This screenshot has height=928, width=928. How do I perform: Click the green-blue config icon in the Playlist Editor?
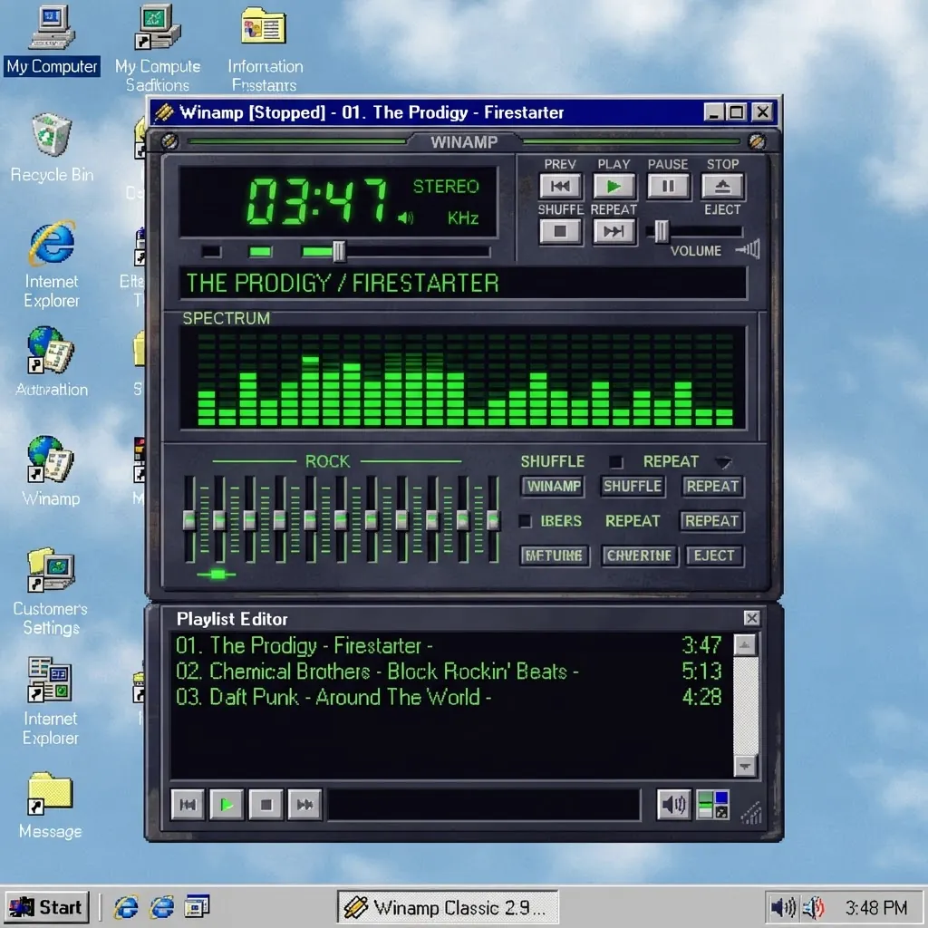pyautogui.click(x=712, y=805)
